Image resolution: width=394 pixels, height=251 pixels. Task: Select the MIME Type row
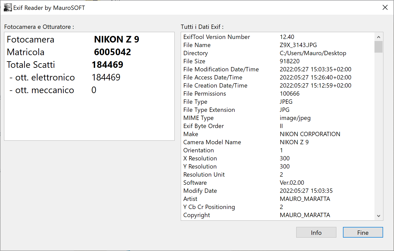pyautogui.click(x=278, y=118)
